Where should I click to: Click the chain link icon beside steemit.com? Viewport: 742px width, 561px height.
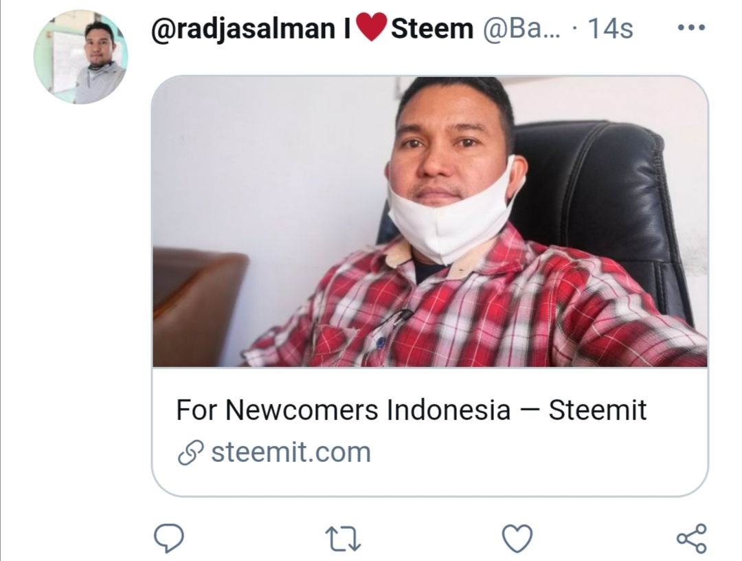click(x=191, y=452)
